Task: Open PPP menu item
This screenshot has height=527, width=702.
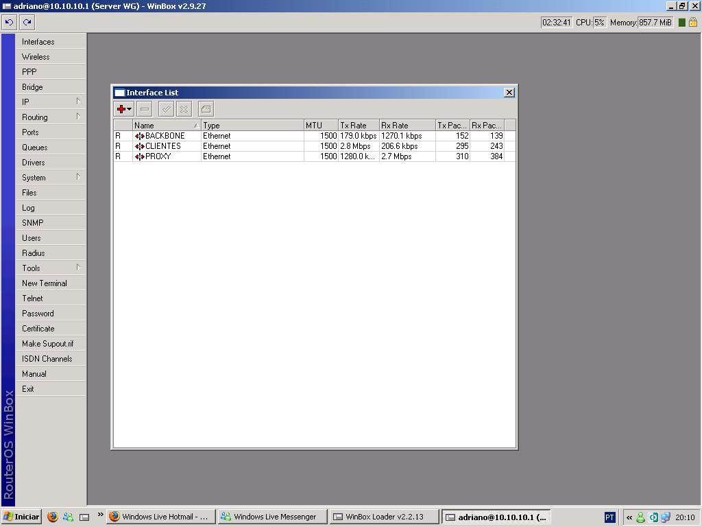Action: point(51,71)
